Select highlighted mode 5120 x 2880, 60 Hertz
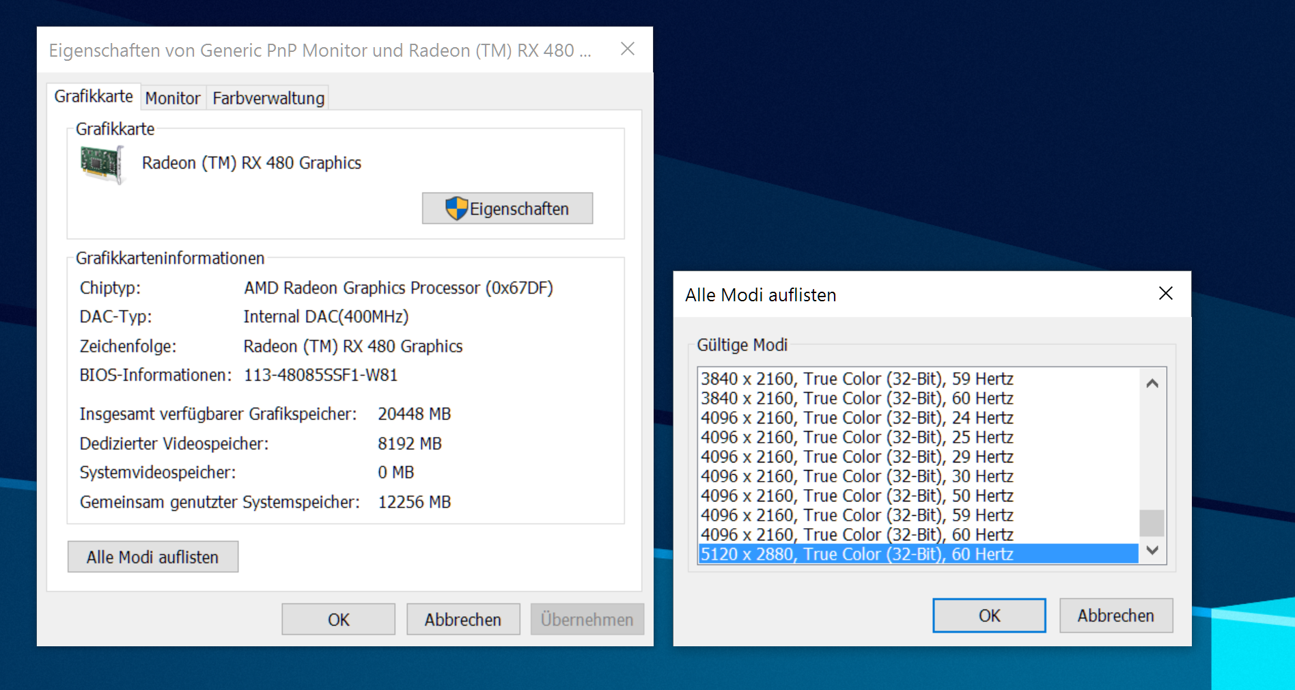 click(918, 554)
